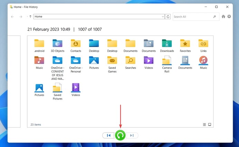The height and width of the screenshot is (147, 239).
Task: Go to the previous backup version
Action: point(108,135)
